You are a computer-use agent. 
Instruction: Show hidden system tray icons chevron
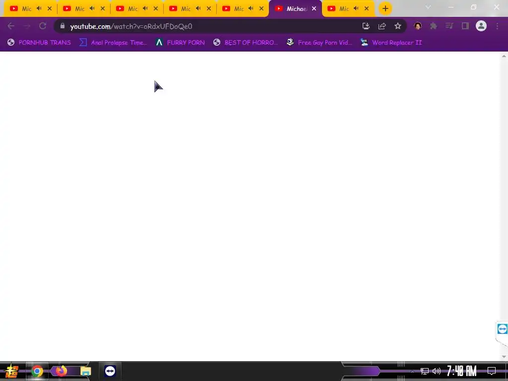tap(412, 371)
